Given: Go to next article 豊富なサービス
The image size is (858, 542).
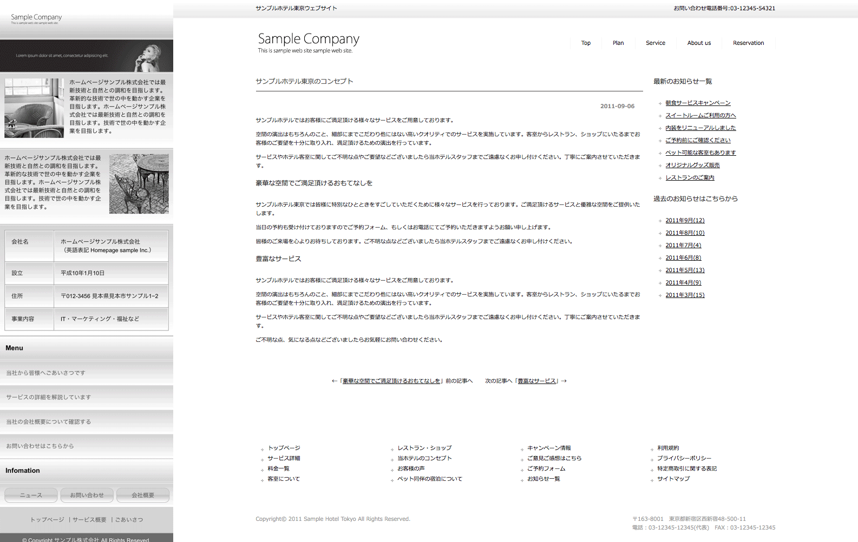Looking at the screenshot, I should (536, 381).
